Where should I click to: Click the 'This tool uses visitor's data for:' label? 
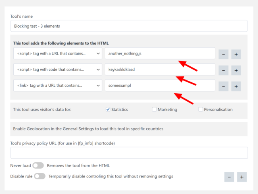click(x=42, y=109)
